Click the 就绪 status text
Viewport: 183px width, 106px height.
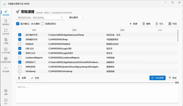click(x=177, y=83)
